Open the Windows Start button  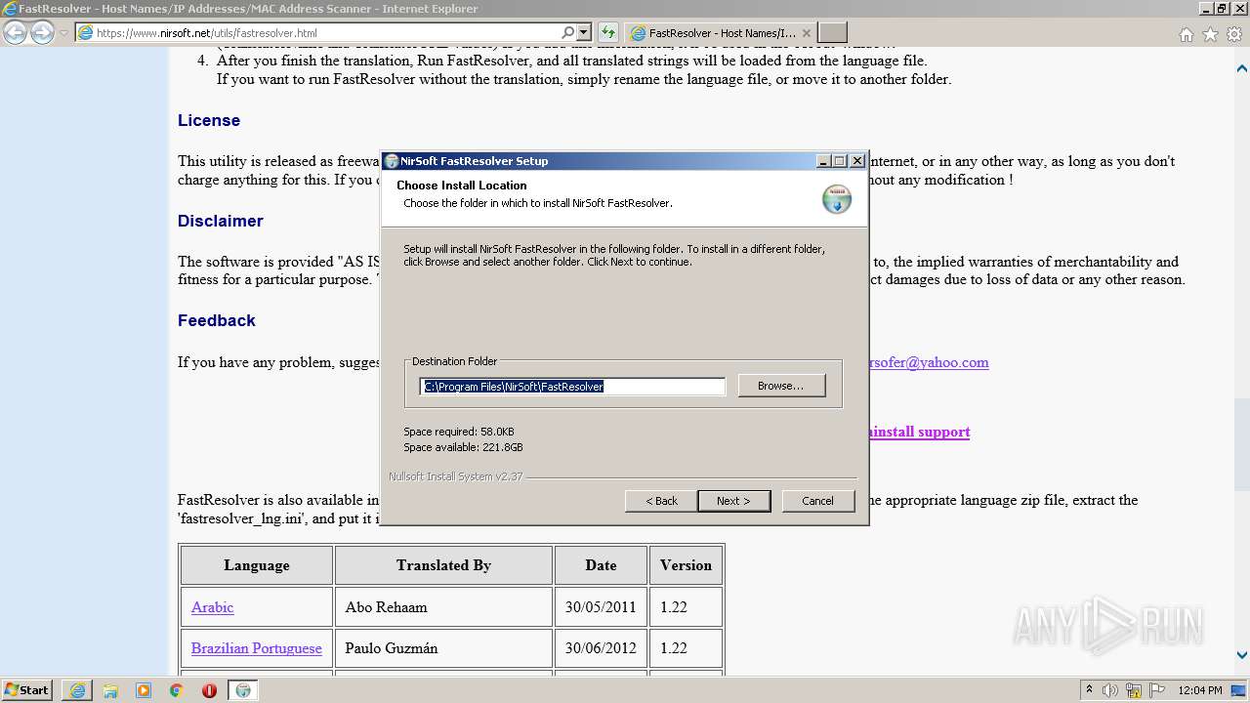pyautogui.click(x=27, y=689)
